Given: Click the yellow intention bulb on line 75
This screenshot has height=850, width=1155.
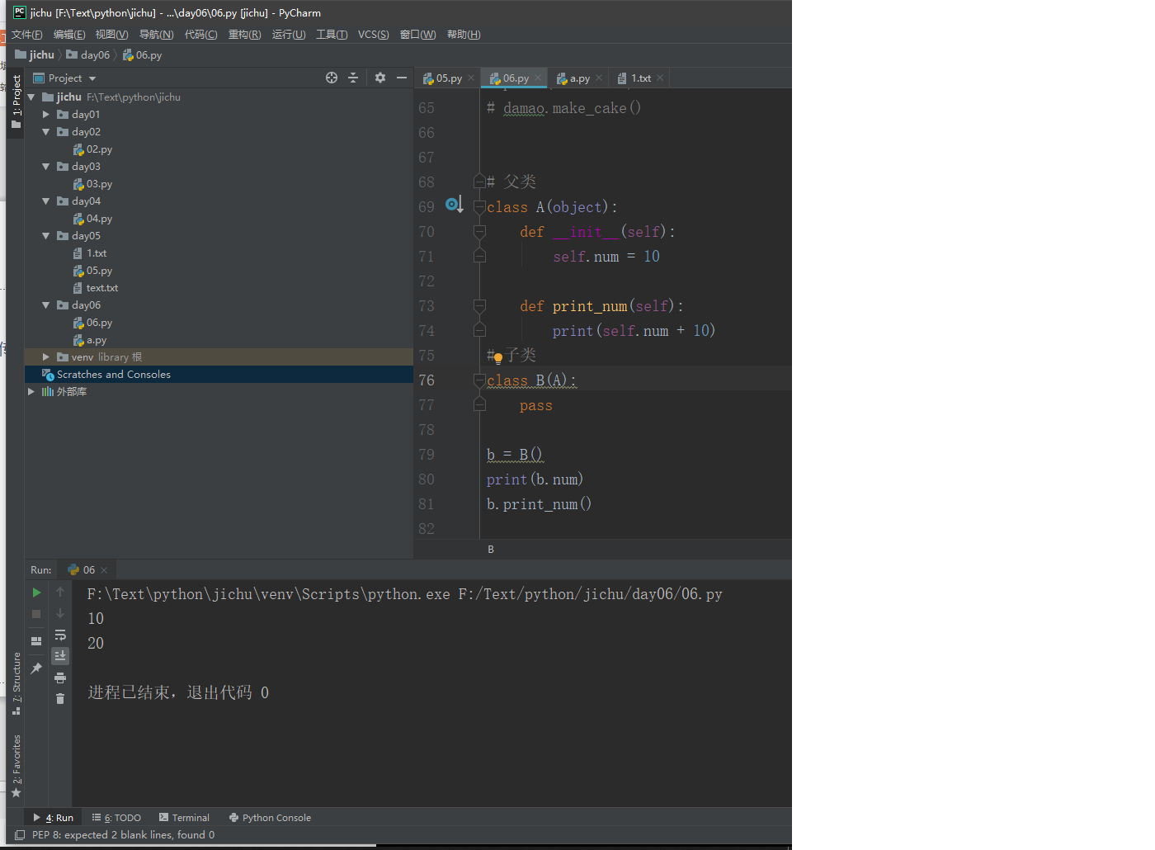Looking at the screenshot, I should (x=498, y=358).
